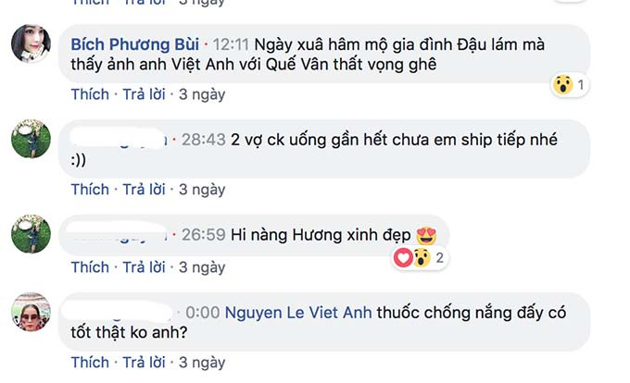
Task: Click Trả lời under the nàng Hương comment
Action: (x=144, y=267)
